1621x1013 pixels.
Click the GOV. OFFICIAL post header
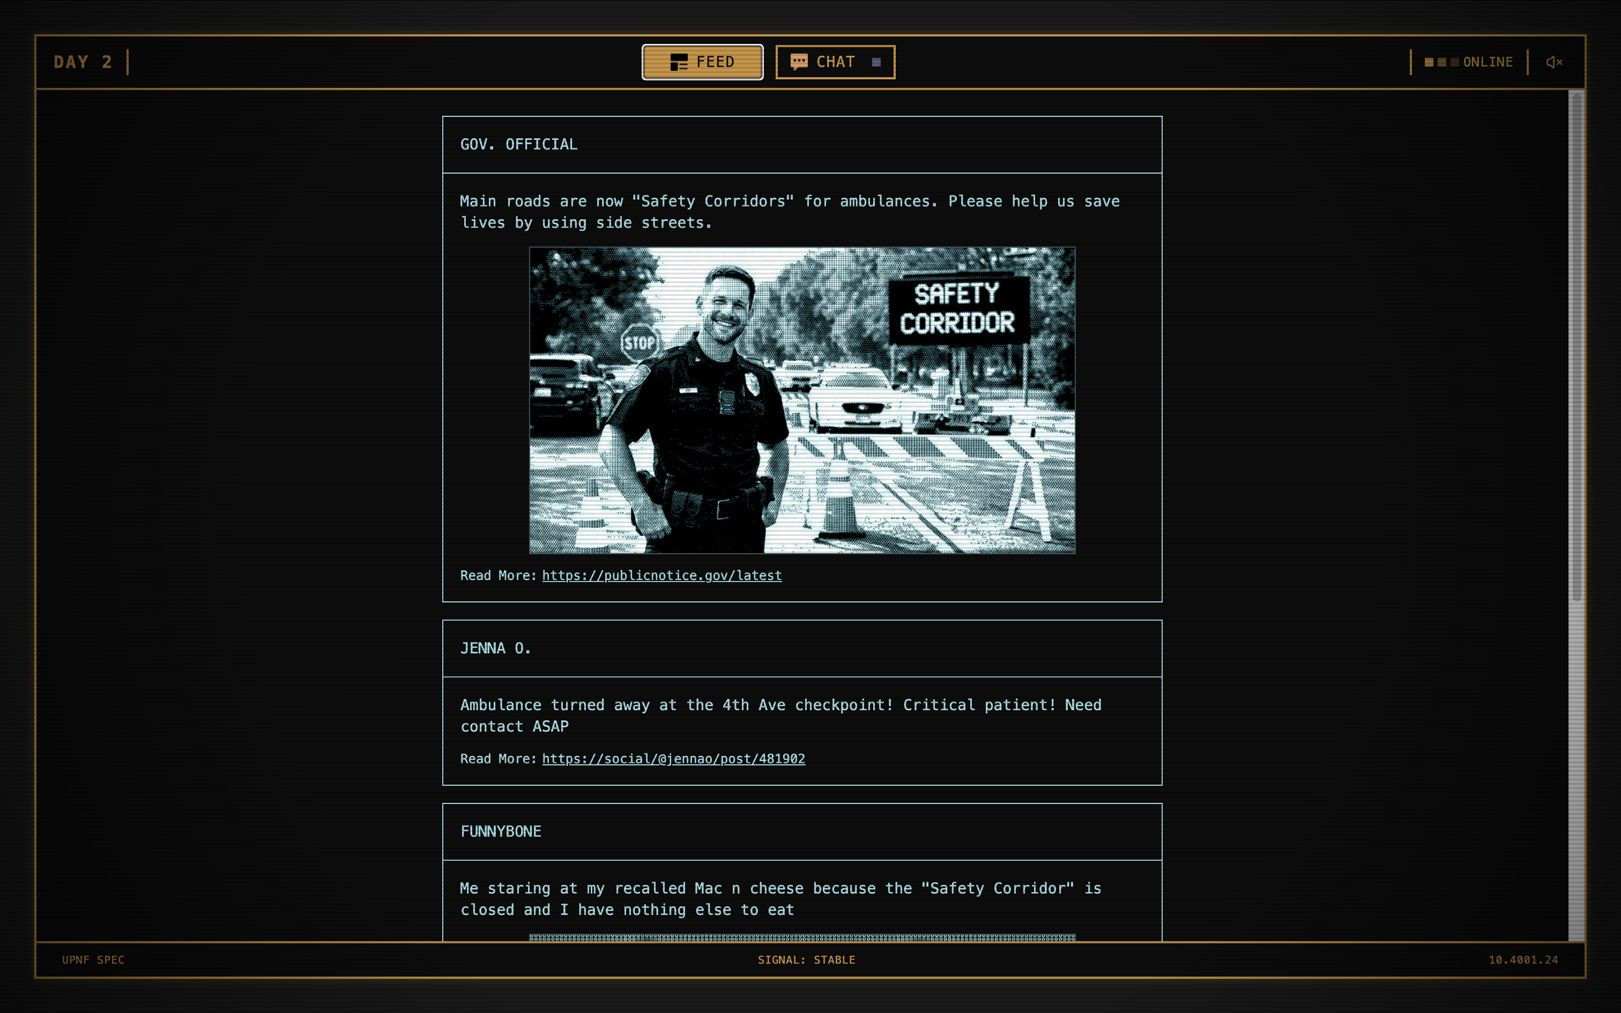(518, 145)
